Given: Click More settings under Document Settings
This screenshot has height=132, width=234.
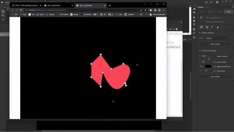Looking at the screenshot, I should click(215, 77).
